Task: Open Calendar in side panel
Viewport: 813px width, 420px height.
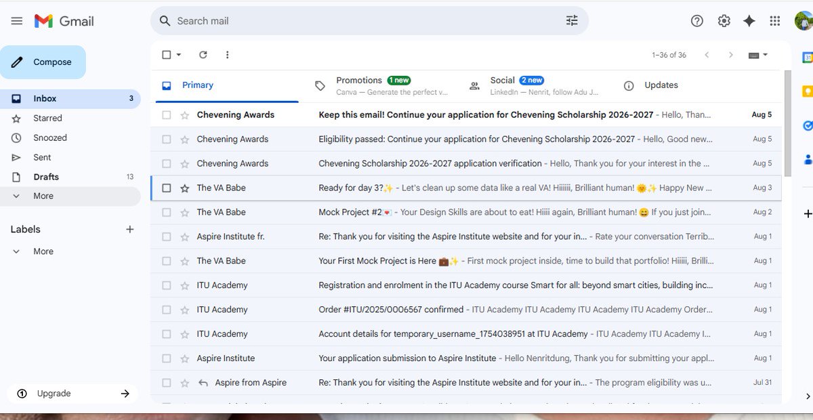Action: (808, 58)
